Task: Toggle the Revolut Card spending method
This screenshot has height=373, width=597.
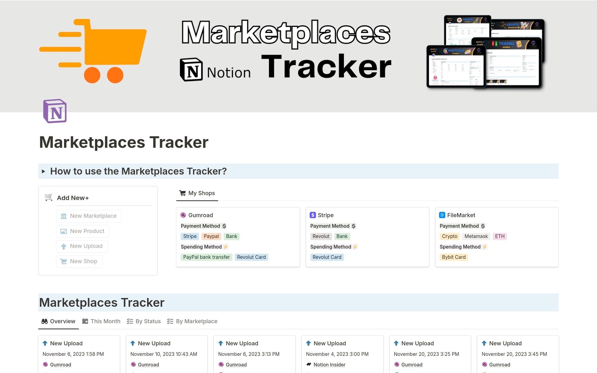Action: tap(252, 257)
